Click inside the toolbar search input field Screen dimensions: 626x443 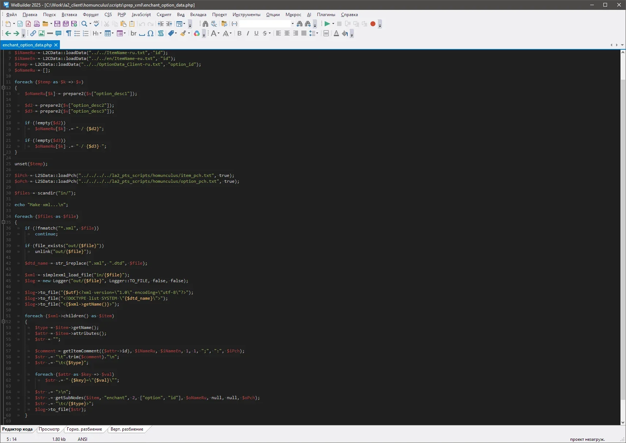pos(265,24)
